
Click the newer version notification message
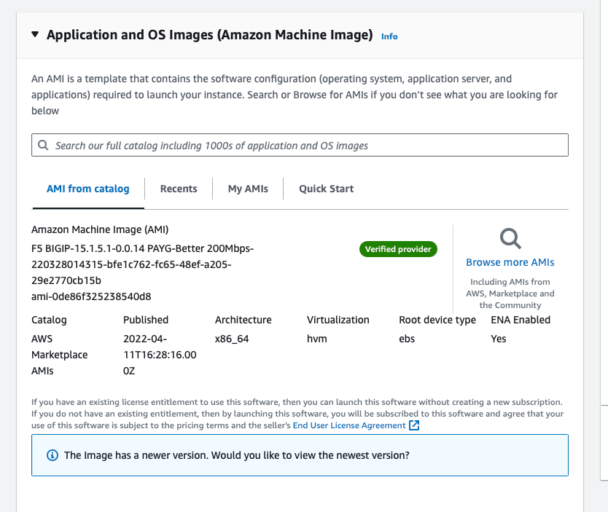tap(236, 455)
